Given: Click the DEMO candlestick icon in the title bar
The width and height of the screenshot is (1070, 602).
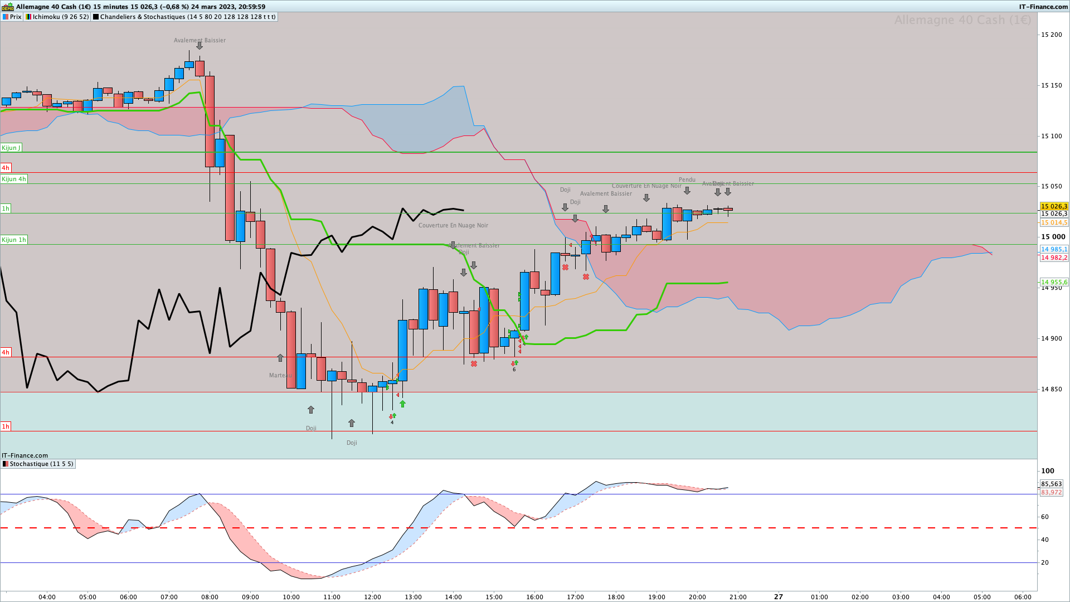Looking at the screenshot, I should (7, 7).
